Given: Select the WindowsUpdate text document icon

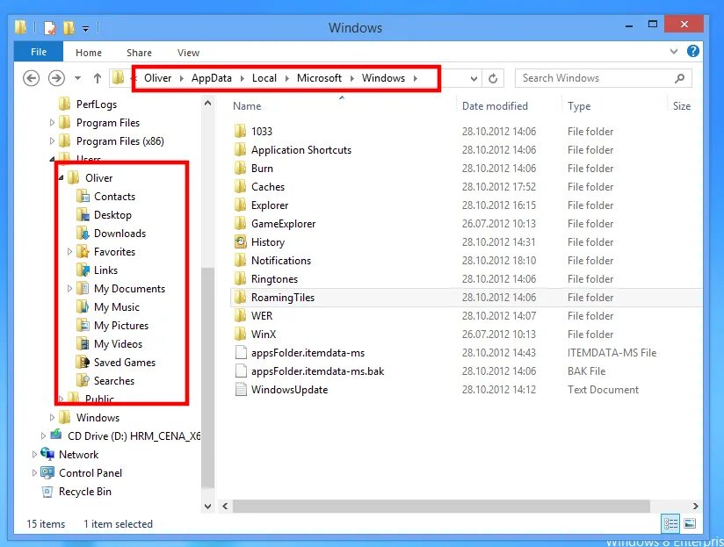Looking at the screenshot, I should pyautogui.click(x=241, y=389).
